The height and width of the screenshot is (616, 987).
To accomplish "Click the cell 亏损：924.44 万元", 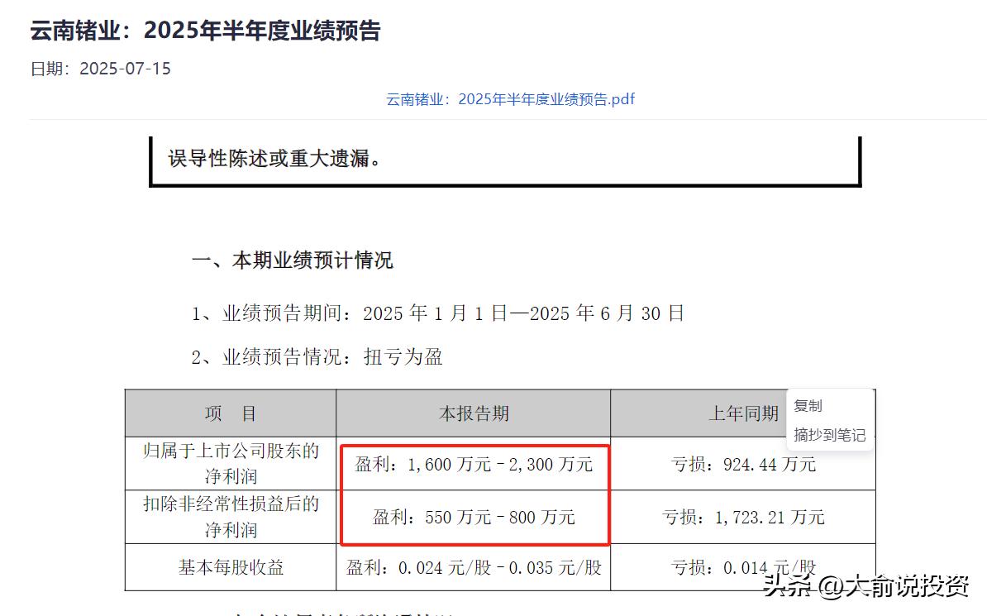I will (741, 464).
